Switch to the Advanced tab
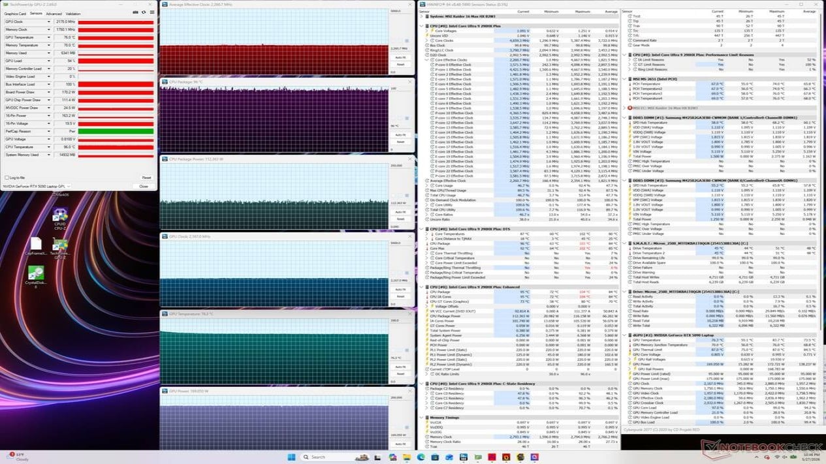This screenshot has width=826, height=464. (x=54, y=14)
